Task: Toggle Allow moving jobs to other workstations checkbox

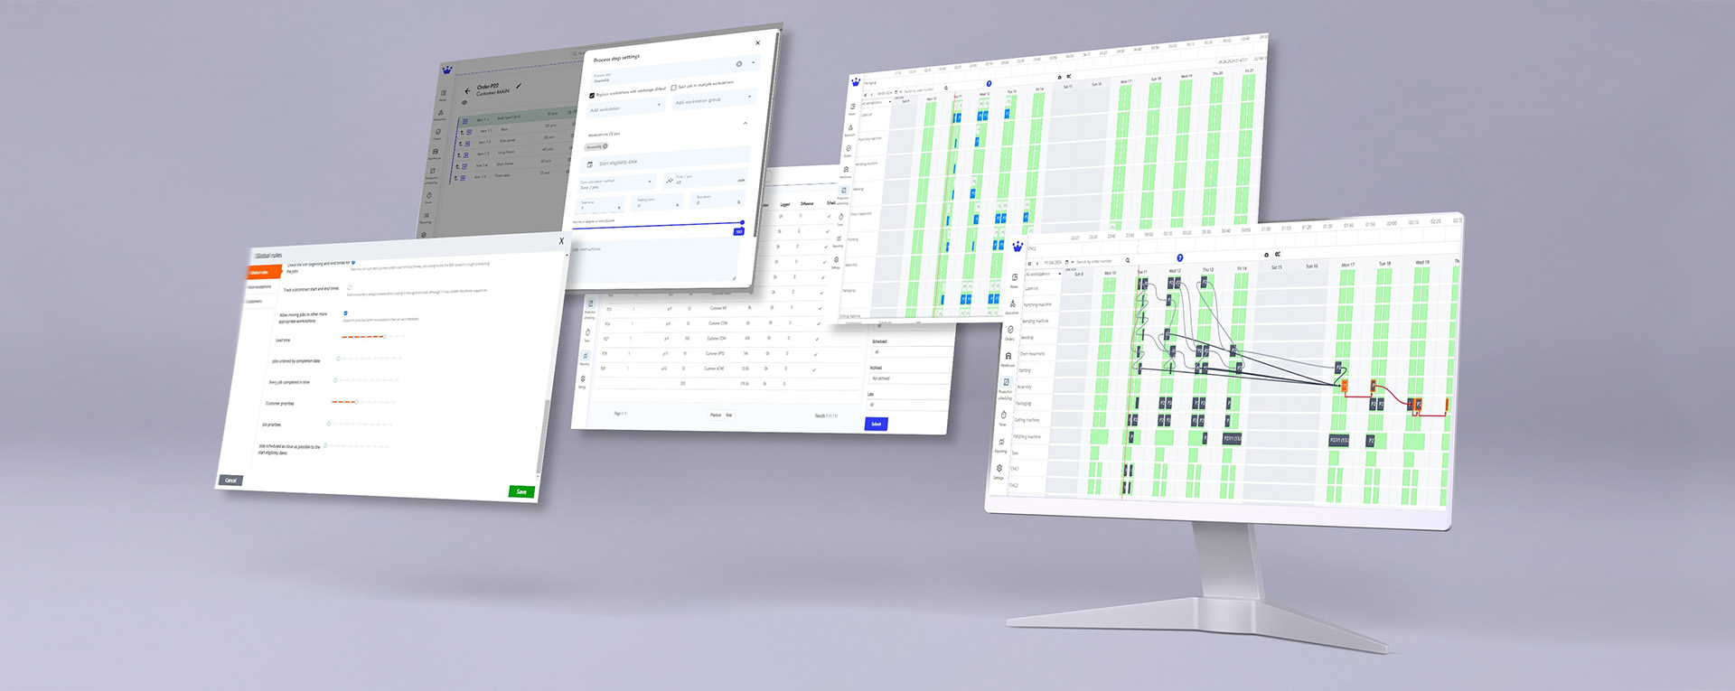Action: click(x=345, y=313)
